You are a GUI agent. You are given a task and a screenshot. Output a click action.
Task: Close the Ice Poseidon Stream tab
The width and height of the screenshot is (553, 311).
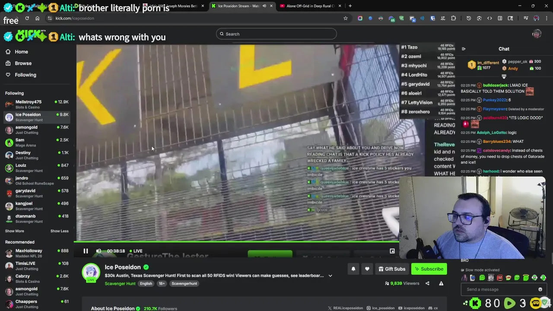point(271,6)
